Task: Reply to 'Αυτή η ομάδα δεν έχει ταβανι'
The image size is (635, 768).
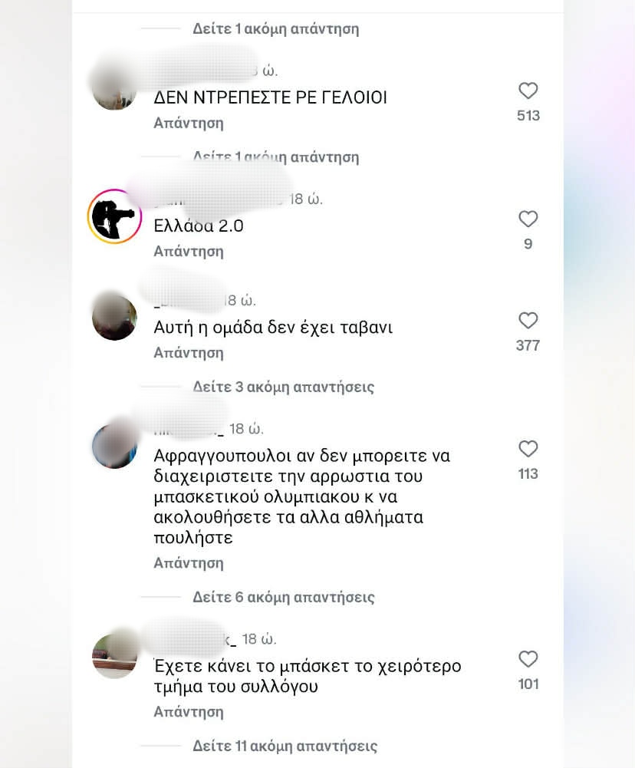Action: pos(189,353)
